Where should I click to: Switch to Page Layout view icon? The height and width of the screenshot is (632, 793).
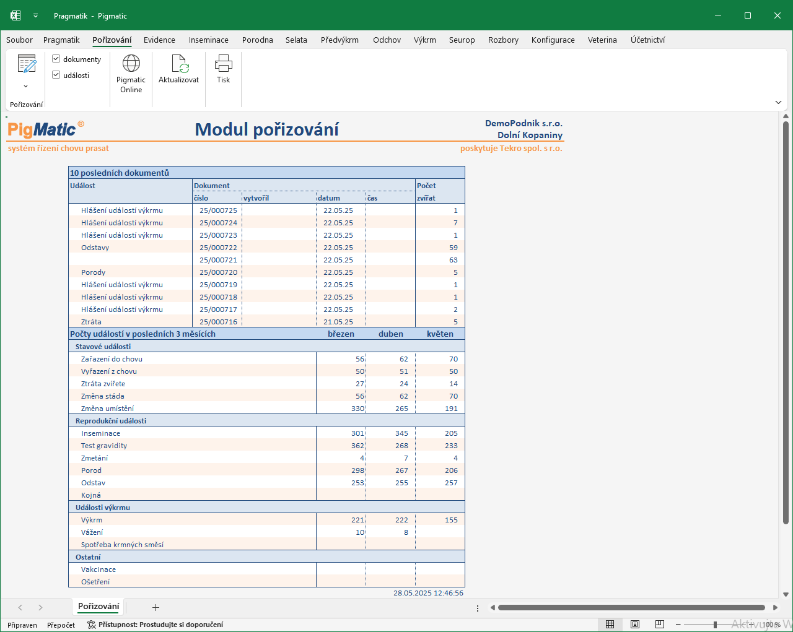635,625
